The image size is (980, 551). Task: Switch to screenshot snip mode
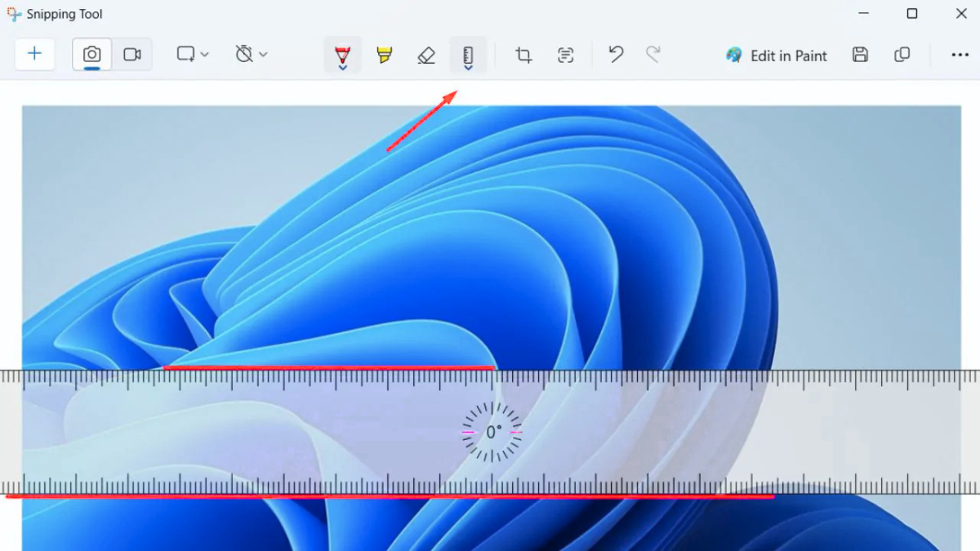(x=92, y=54)
